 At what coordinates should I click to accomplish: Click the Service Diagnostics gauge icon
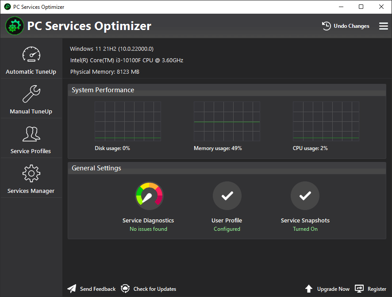coord(149,196)
